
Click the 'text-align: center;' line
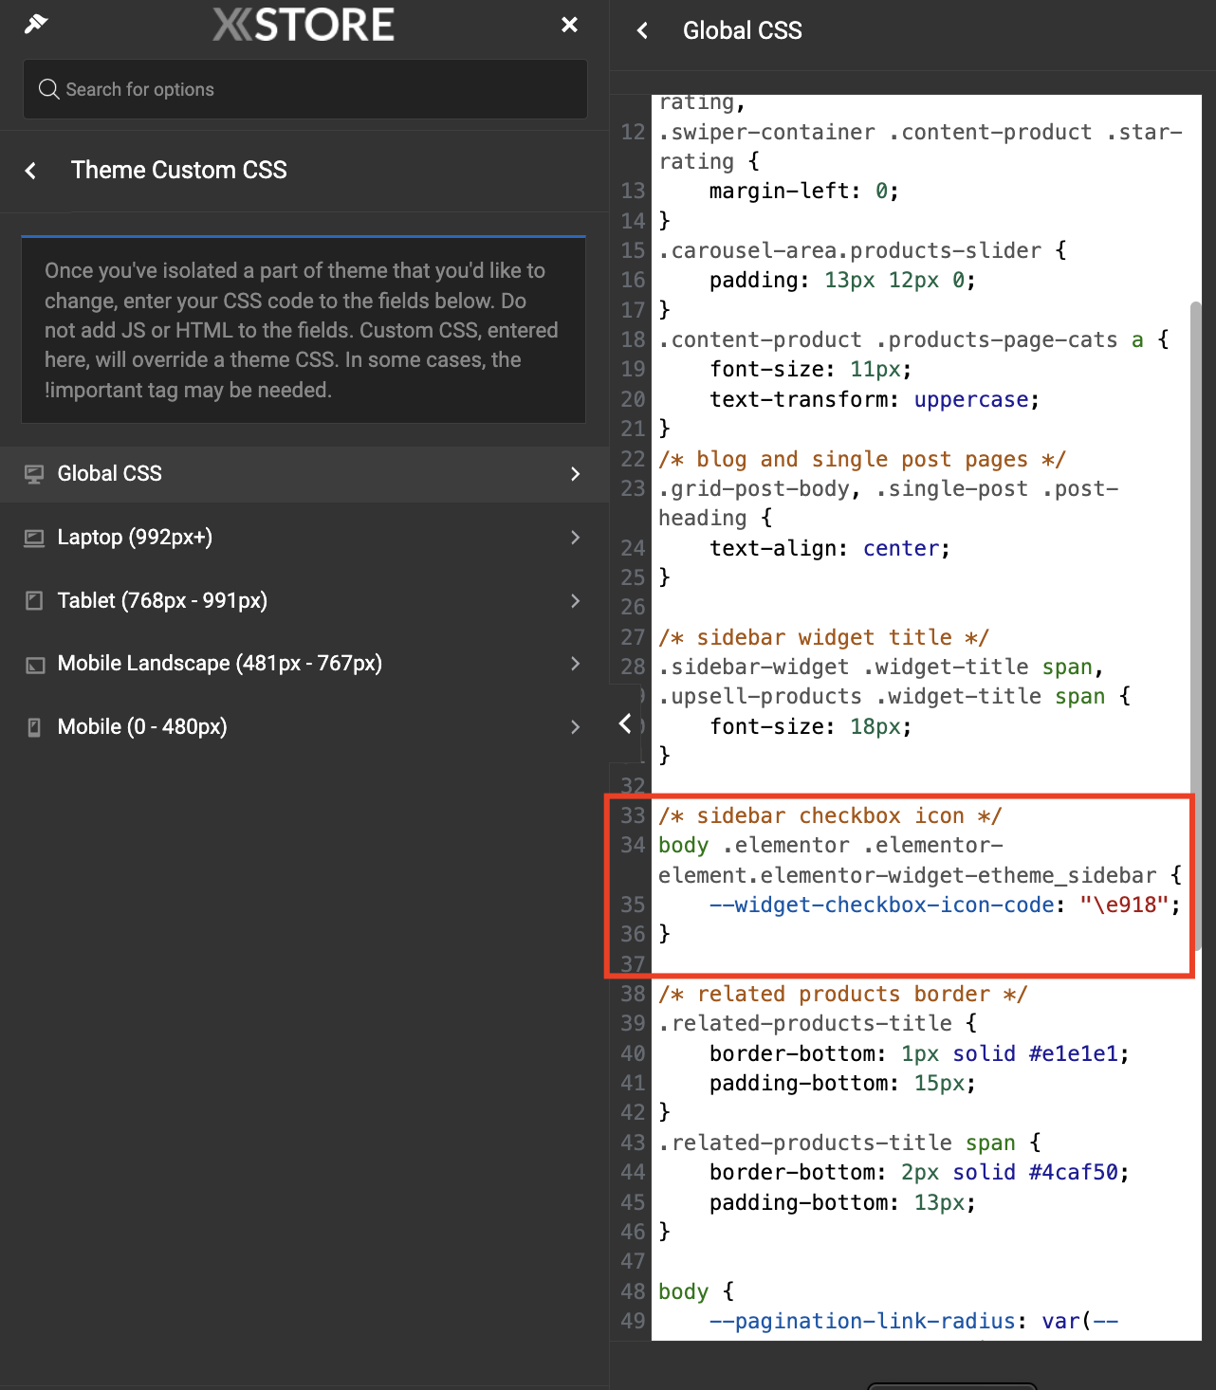coord(830,548)
